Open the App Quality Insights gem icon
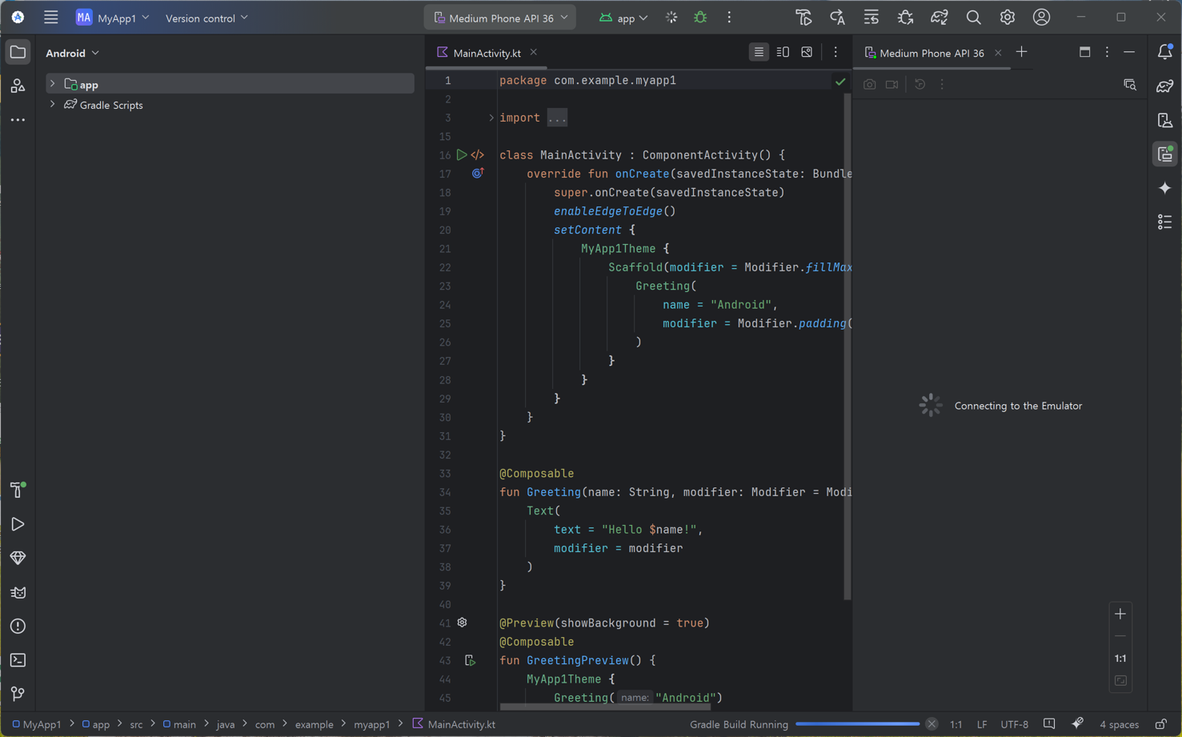 tap(18, 558)
